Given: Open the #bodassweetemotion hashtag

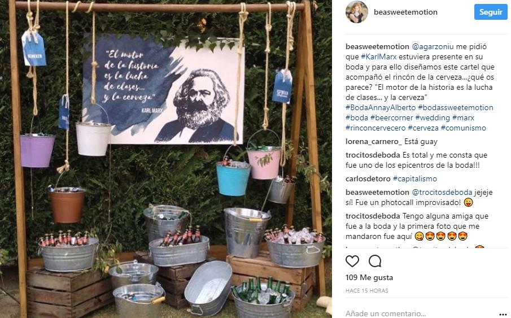Looking at the screenshot, I should (x=456, y=108).
